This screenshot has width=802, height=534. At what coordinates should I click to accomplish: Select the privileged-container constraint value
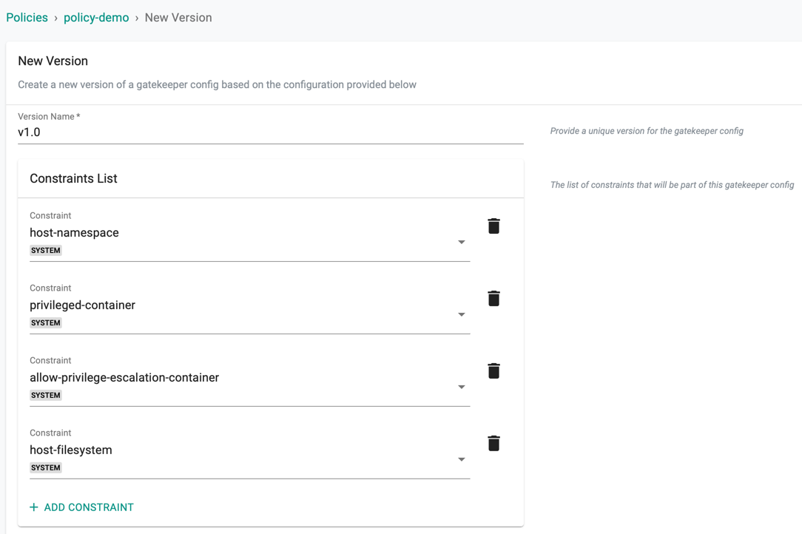82,305
